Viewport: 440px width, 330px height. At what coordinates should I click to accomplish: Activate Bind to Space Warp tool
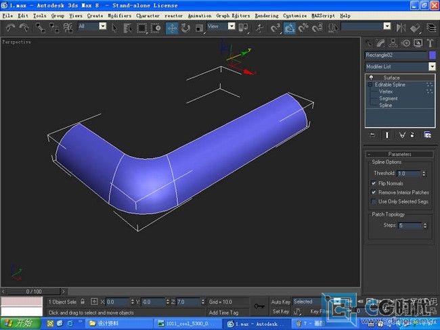click(68, 28)
